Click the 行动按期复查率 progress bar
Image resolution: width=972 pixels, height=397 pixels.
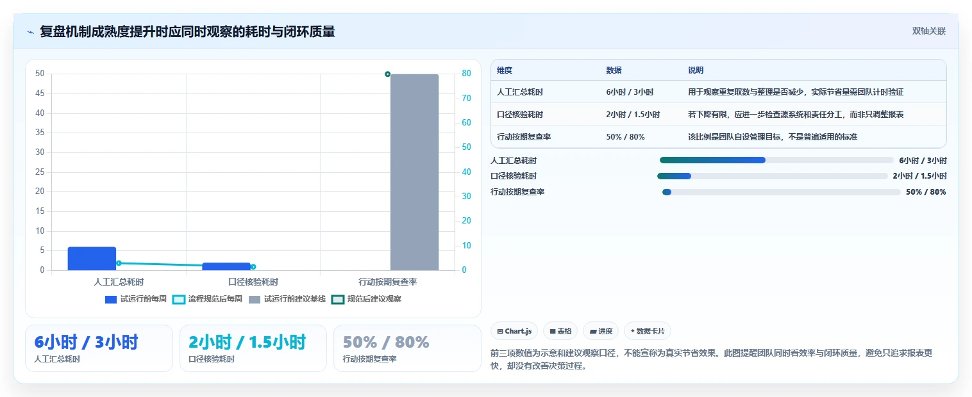point(782,192)
